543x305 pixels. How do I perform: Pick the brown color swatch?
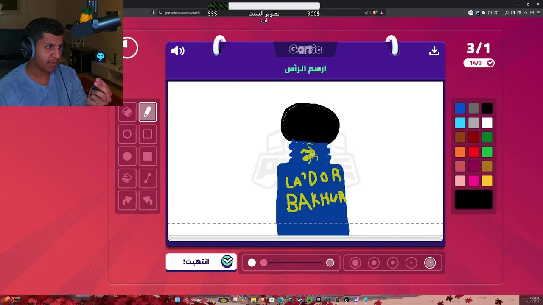(460, 137)
